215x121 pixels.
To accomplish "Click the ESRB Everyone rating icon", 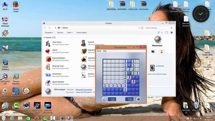I will pos(152,68).
